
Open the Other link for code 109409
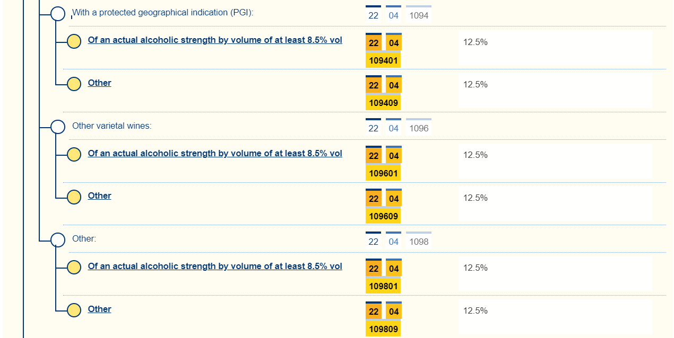[x=99, y=83]
